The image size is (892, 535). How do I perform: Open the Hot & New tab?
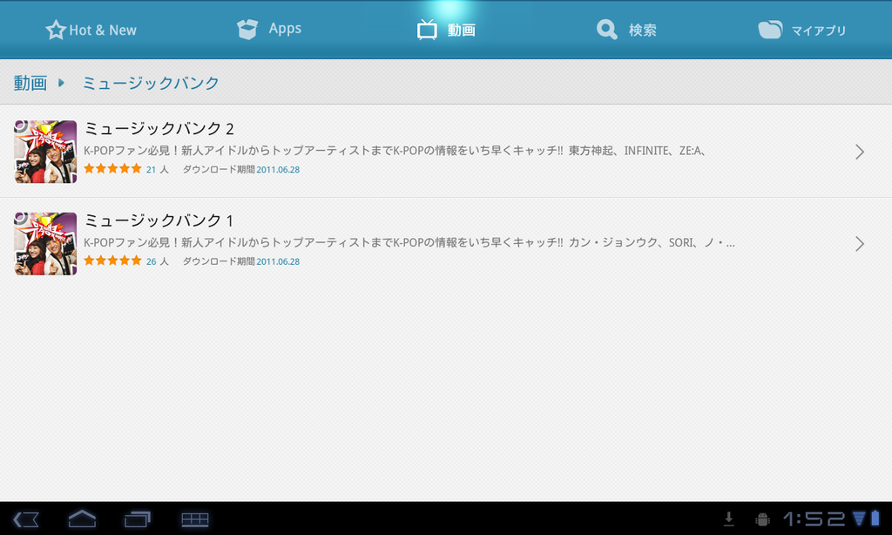[x=91, y=30]
